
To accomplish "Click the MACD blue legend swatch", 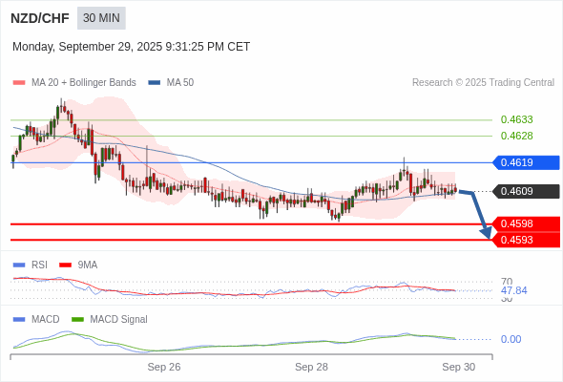I will [19, 320].
